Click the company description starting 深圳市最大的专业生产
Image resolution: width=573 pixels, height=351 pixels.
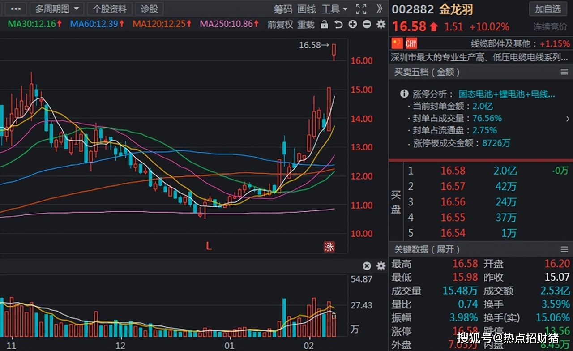point(480,57)
